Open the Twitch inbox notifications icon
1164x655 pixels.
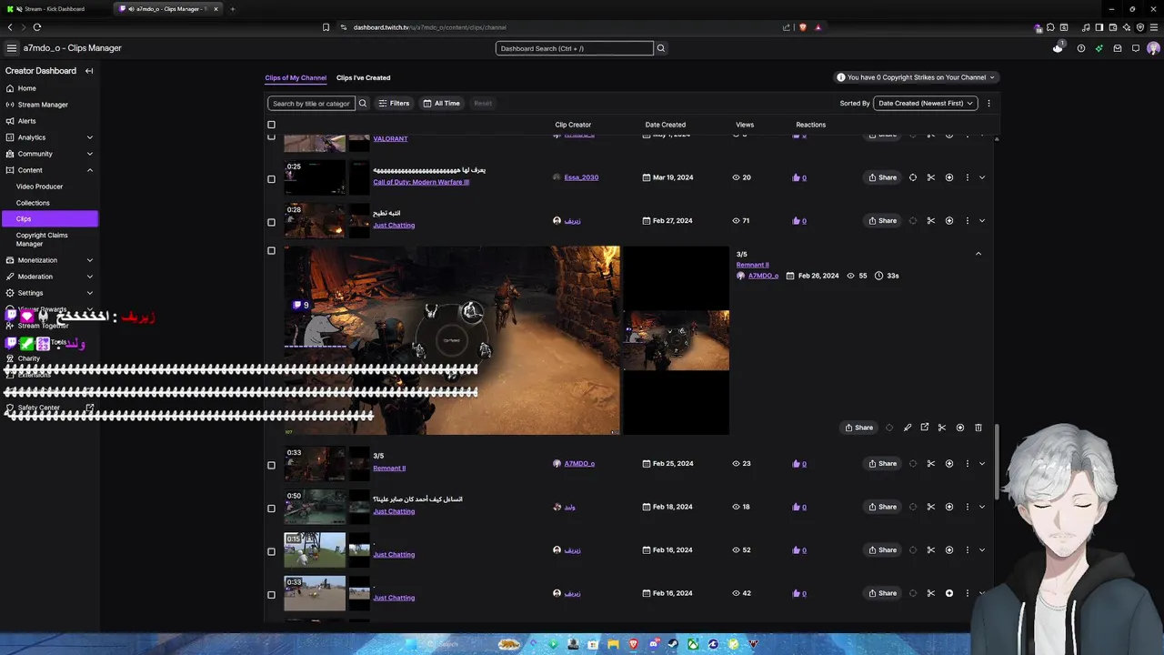pyautogui.click(x=1118, y=48)
